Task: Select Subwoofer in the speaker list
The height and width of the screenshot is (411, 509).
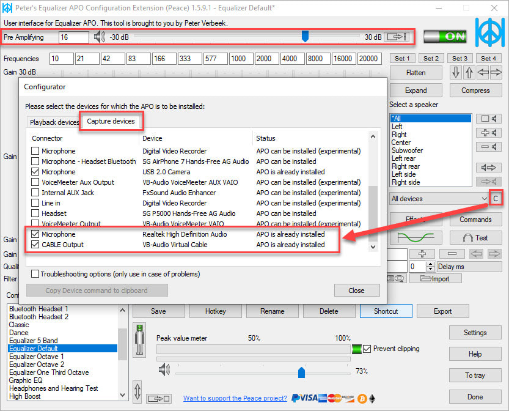Action: [407, 150]
